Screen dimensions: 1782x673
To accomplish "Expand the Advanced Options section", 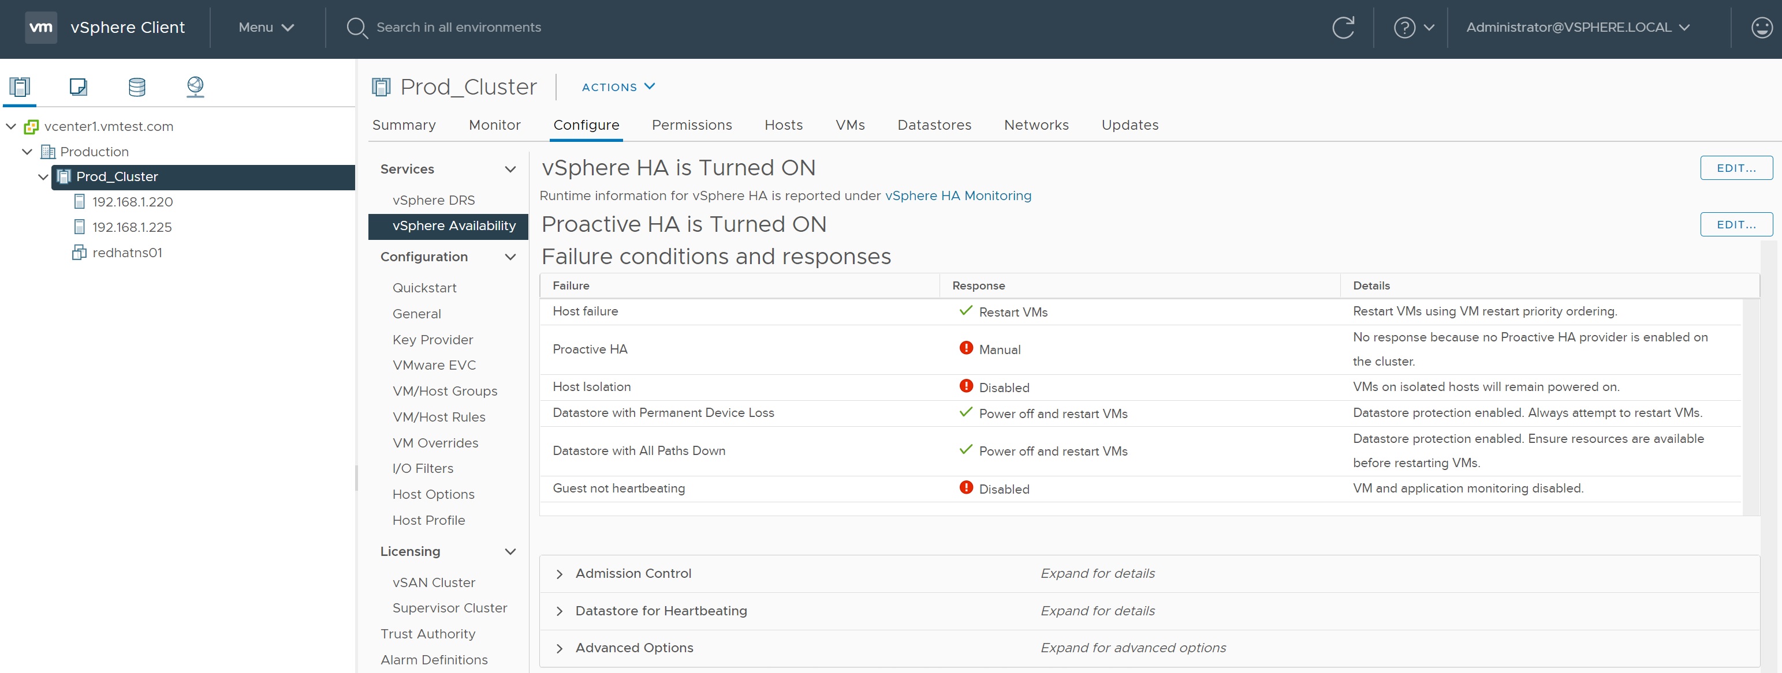I will (x=559, y=649).
